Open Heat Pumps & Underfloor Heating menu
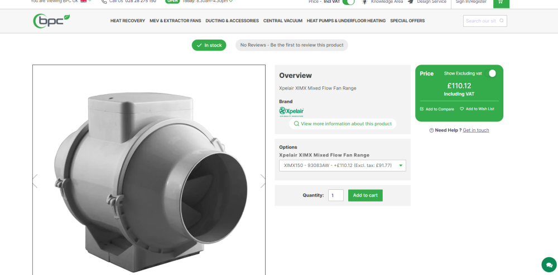Image resolution: width=558 pixels, height=275 pixels. [346, 21]
